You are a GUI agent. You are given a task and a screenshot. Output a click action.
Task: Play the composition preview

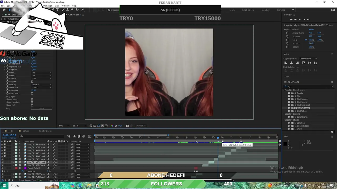coord(300,19)
